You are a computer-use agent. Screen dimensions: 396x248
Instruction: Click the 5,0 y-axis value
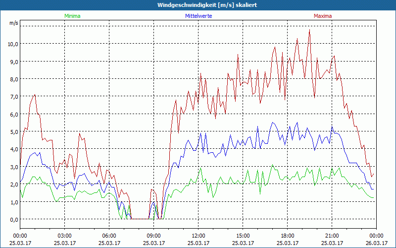coord(14,131)
